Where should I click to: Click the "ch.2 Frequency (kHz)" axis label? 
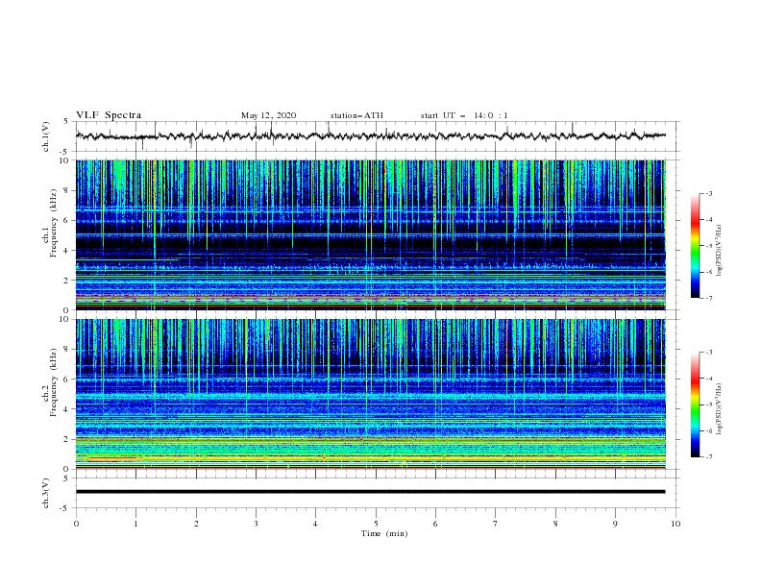[x=50, y=382]
